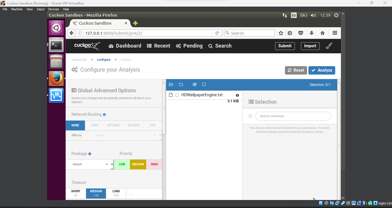Click the expand all folders icon

click(171, 85)
